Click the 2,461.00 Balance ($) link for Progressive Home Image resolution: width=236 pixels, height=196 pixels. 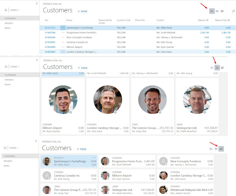click(x=205, y=33)
